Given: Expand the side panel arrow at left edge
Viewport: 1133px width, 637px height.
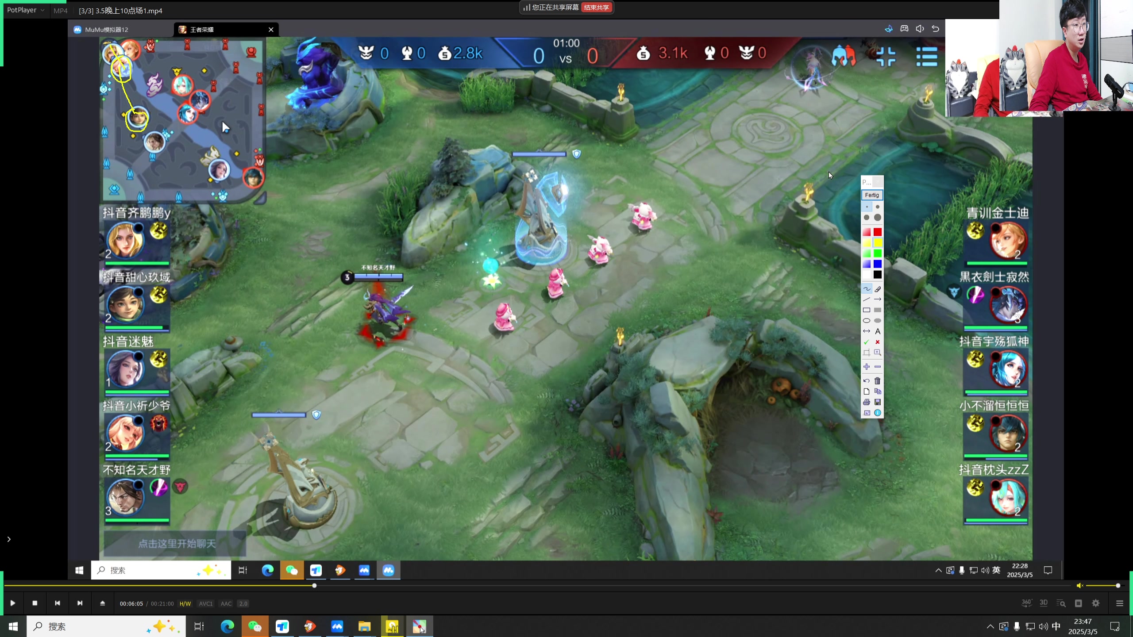Looking at the screenshot, I should [9, 539].
